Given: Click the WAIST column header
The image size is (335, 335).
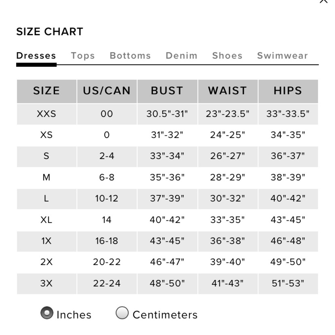Looking at the screenshot, I should (228, 91).
